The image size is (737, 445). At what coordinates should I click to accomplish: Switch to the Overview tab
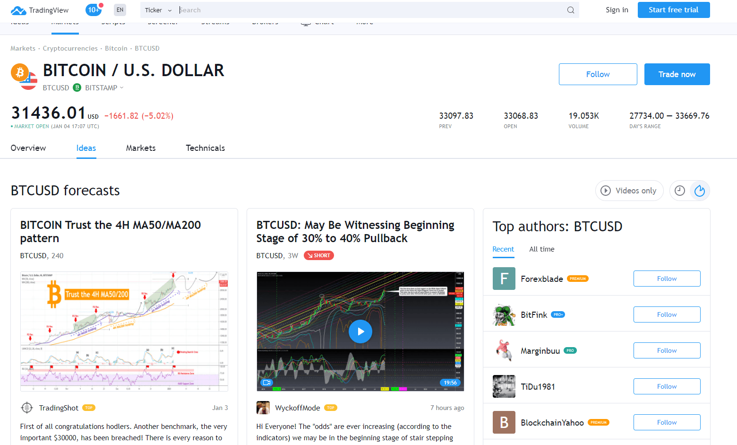tap(28, 148)
